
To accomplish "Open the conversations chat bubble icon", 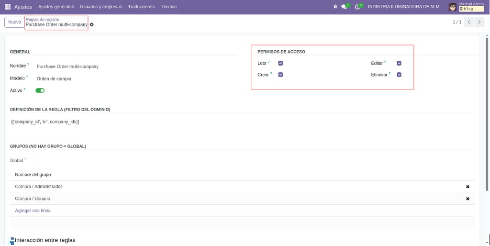I will 344,7.
